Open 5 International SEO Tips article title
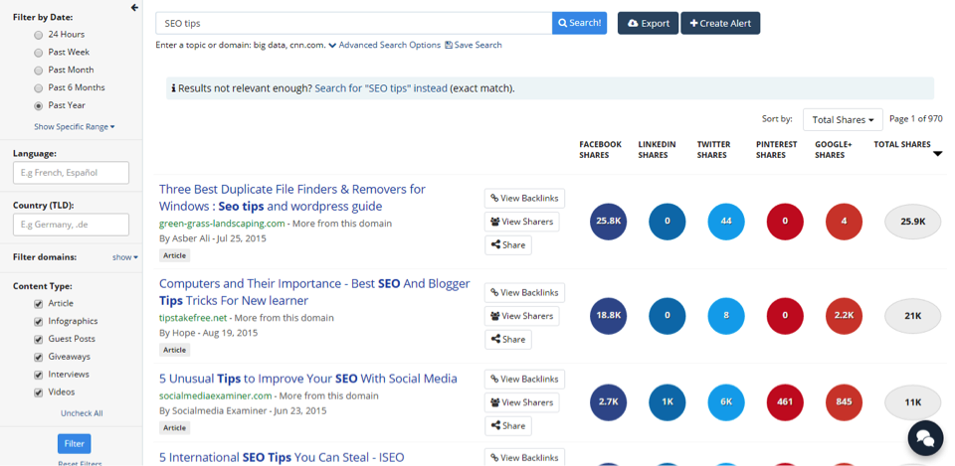 (282, 457)
